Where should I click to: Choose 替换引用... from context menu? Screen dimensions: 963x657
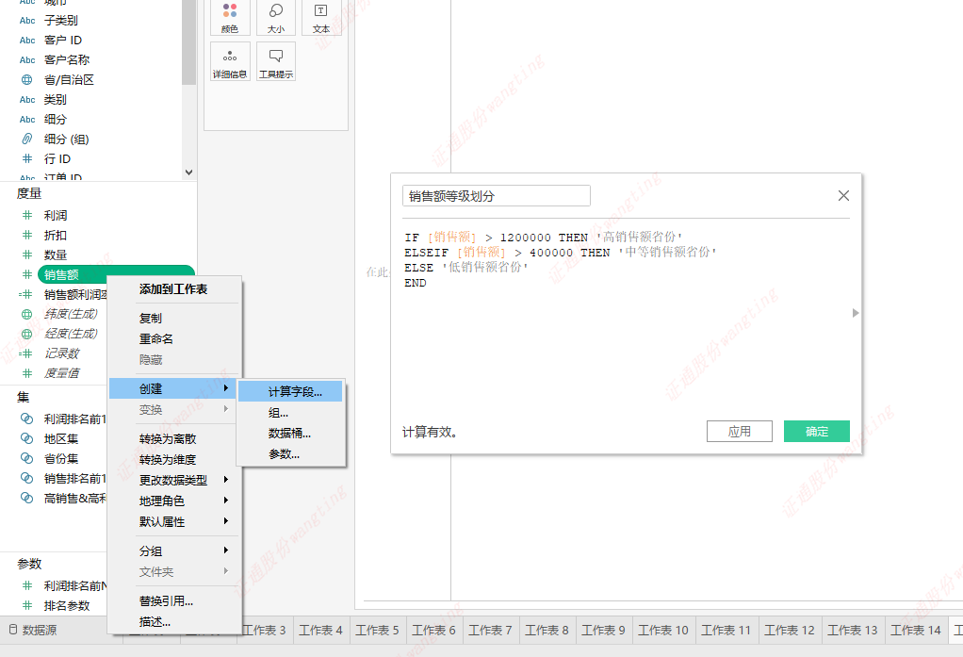click(x=173, y=601)
